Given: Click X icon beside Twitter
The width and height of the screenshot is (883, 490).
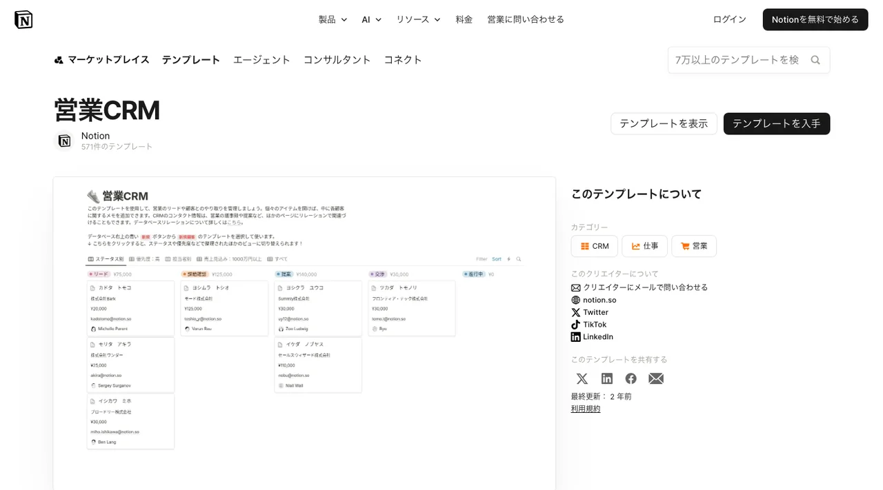Looking at the screenshot, I should pyautogui.click(x=576, y=312).
